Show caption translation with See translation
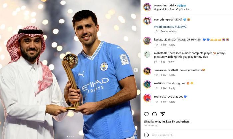 pyautogui.click(x=169, y=31)
